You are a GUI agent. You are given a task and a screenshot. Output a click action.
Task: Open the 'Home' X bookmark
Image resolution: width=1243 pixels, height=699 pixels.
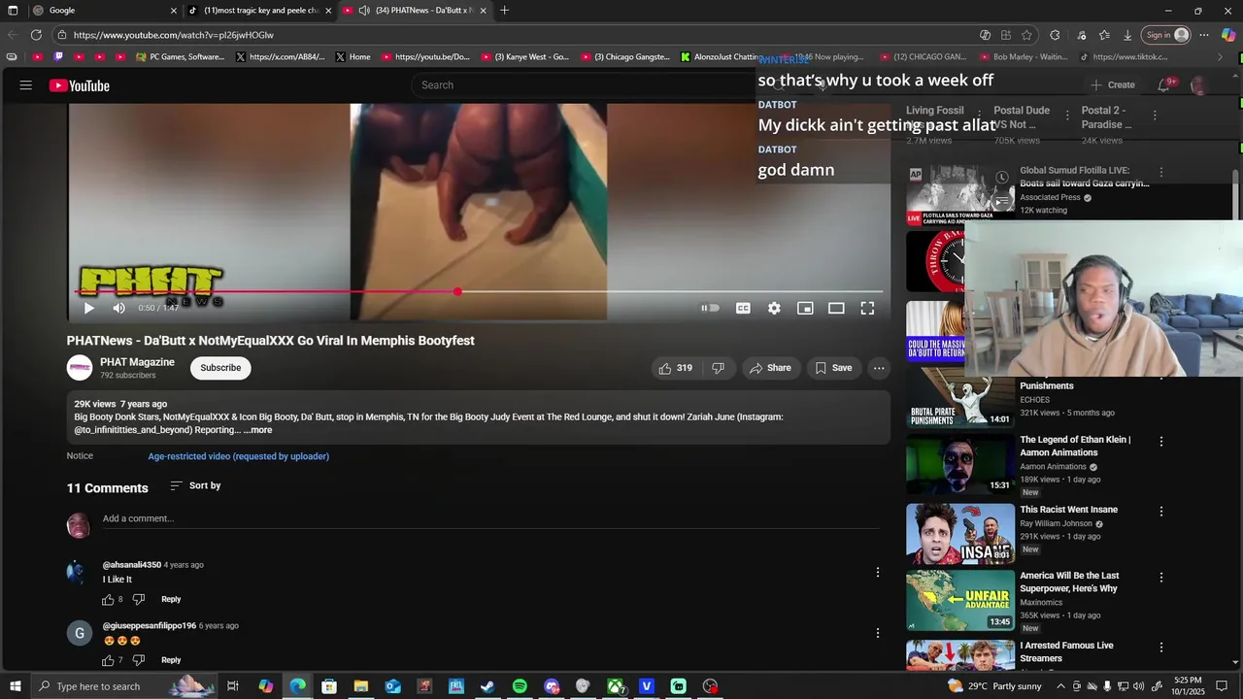[353, 57]
